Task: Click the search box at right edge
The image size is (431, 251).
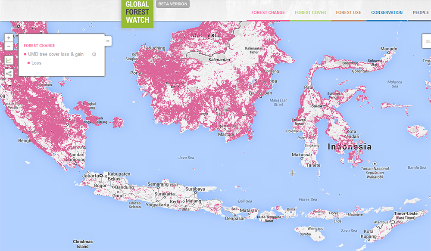Action: [x=427, y=41]
